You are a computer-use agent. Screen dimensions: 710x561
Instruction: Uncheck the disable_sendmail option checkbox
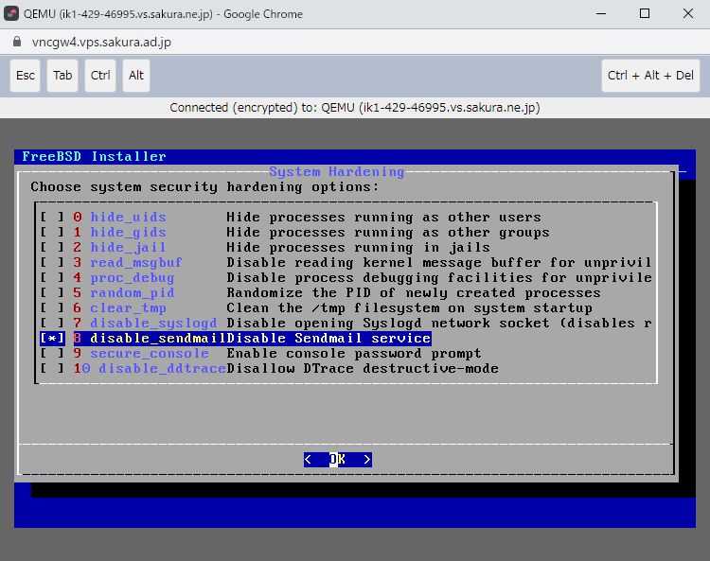pos(52,339)
